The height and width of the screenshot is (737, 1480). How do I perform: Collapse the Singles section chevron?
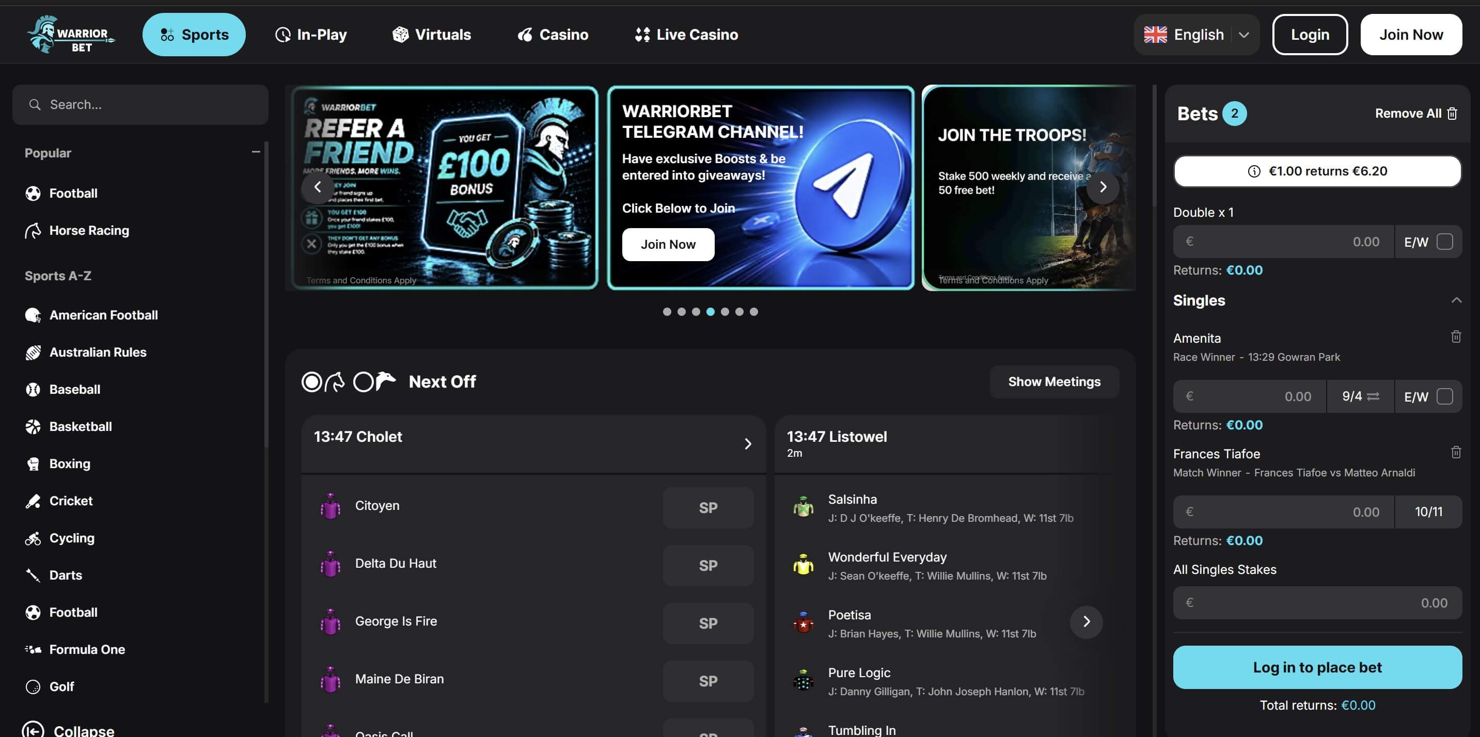coord(1456,300)
